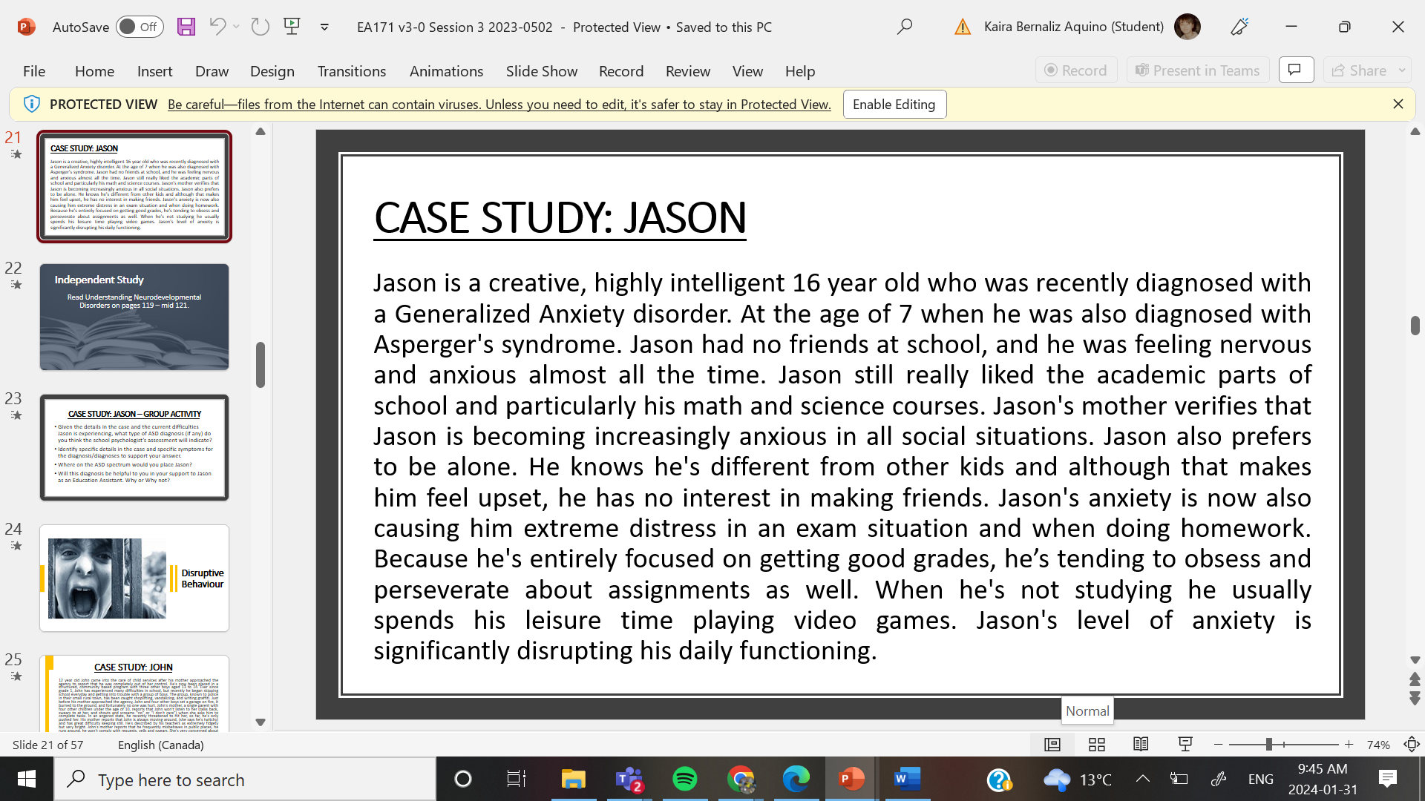The width and height of the screenshot is (1425, 801).
Task: Switch to Slide Sorter view
Action: (x=1096, y=745)
